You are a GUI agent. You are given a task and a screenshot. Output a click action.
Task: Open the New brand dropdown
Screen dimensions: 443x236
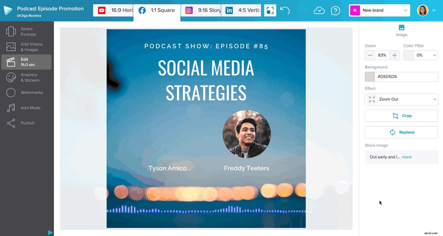[x=379, y=10]
